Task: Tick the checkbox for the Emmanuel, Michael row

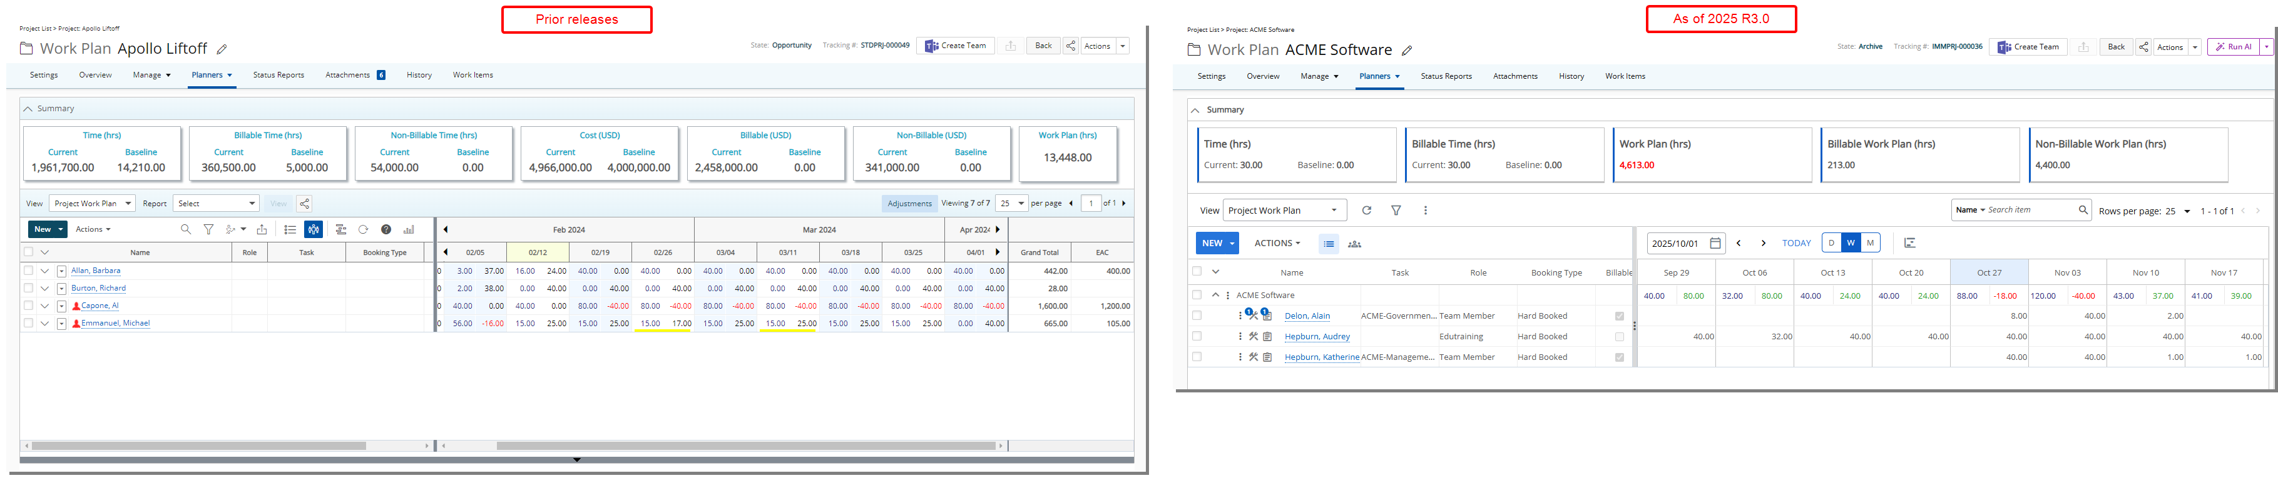Action: [28, 322]
